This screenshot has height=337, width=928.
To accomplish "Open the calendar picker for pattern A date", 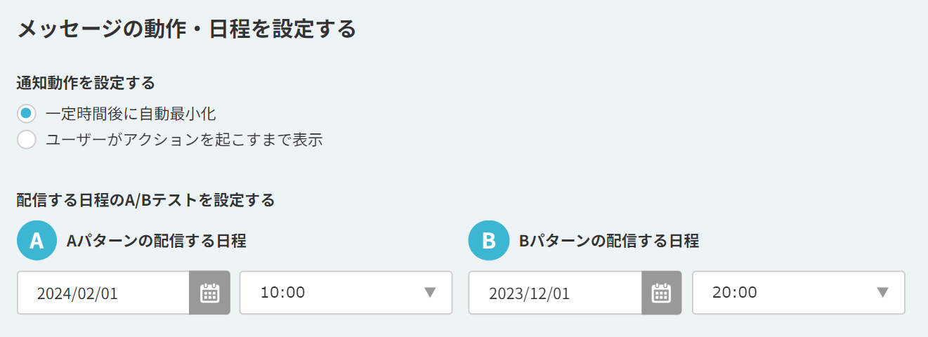I will (209, 293).
